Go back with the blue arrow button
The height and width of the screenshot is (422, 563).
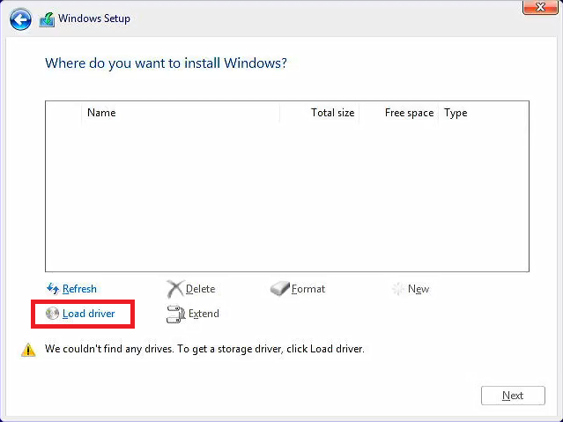coord(20,19)
